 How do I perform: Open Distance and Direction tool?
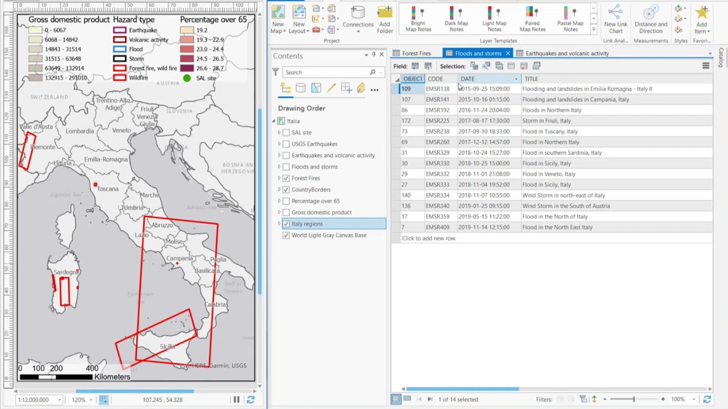coord(651,20)
